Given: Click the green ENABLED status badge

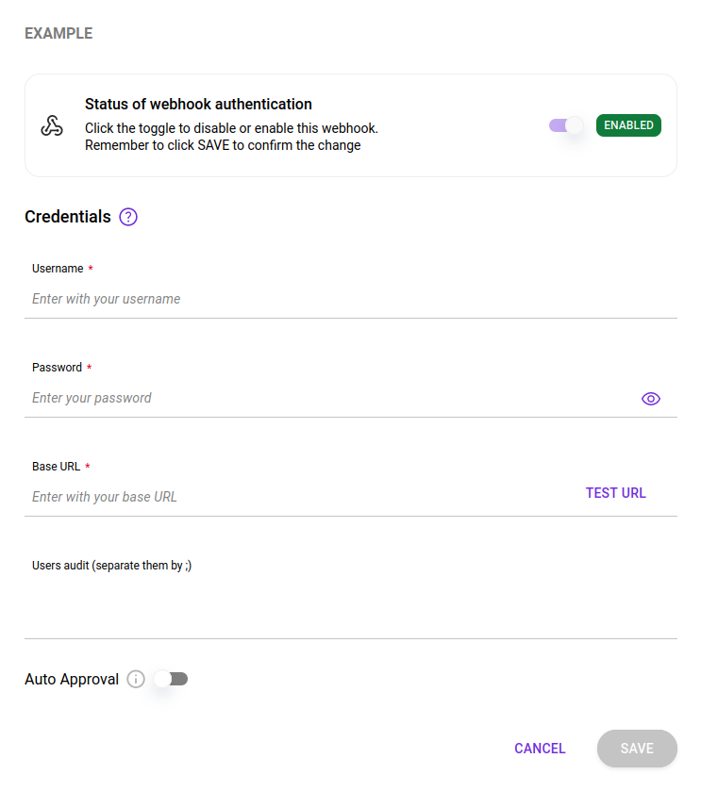Looking at the screenshot, I should (x=628, y=124).
